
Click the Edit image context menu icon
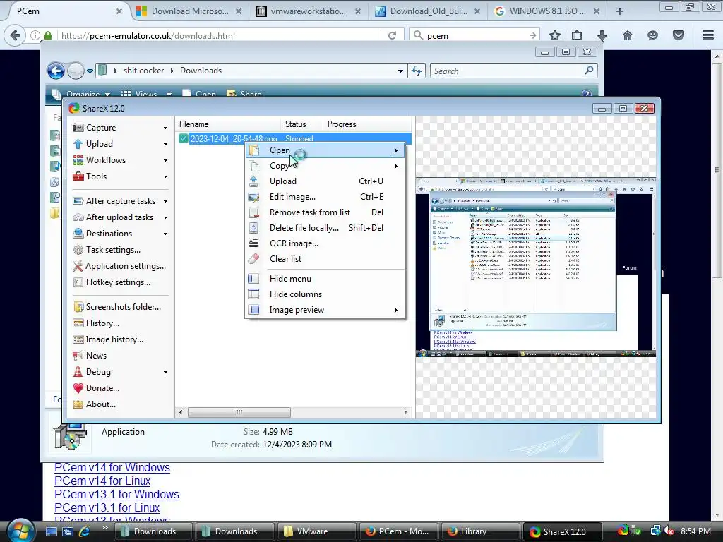pos(253,197)
